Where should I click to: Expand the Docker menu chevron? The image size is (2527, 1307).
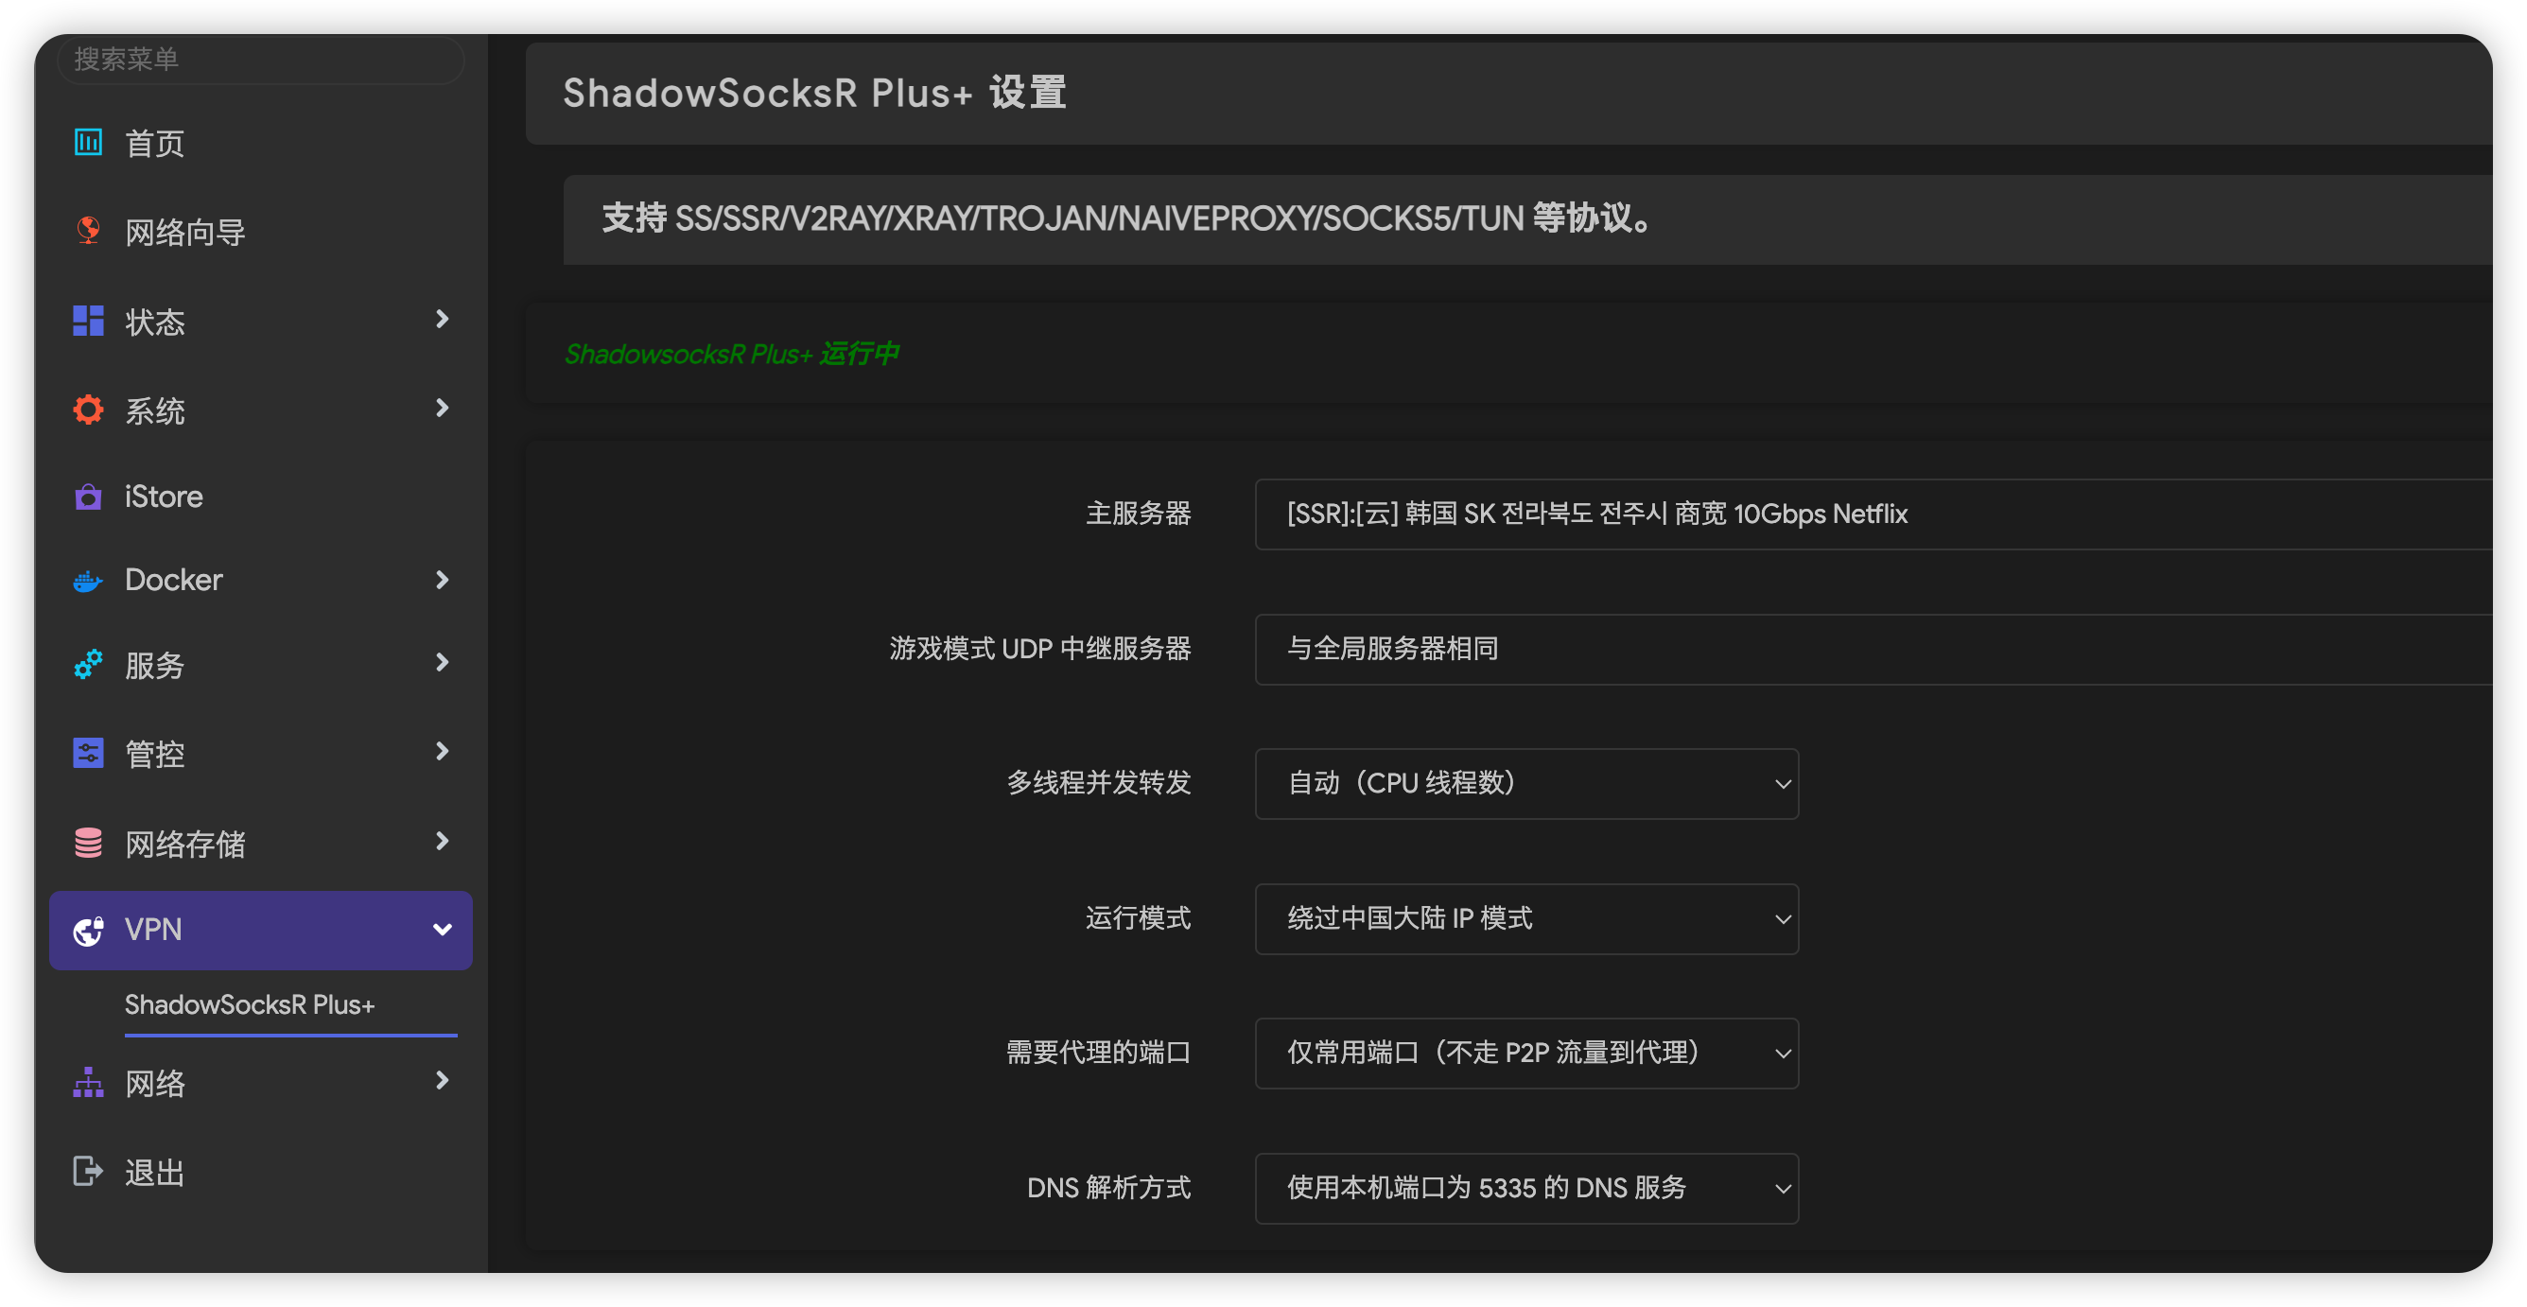point(442,580)
